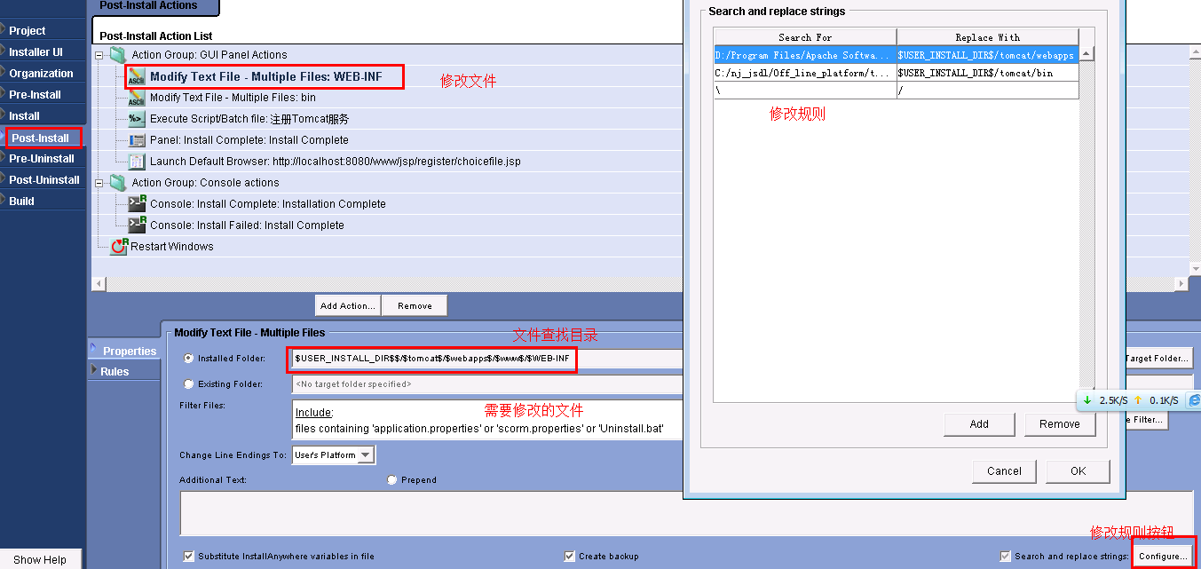Screen dimensions: 1201x569
Task: Switch to the Post-Install Actions tab
Action: click(x=154, y=6)
